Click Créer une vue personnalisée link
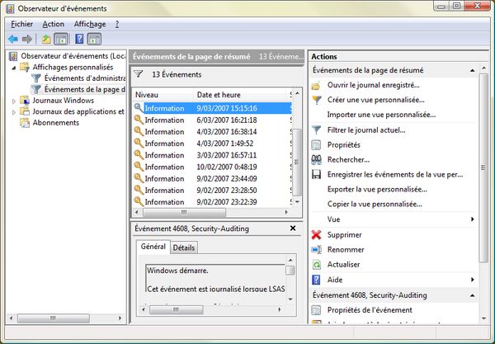The height and width of the screenshot is (344, 495). coord(370,100)
